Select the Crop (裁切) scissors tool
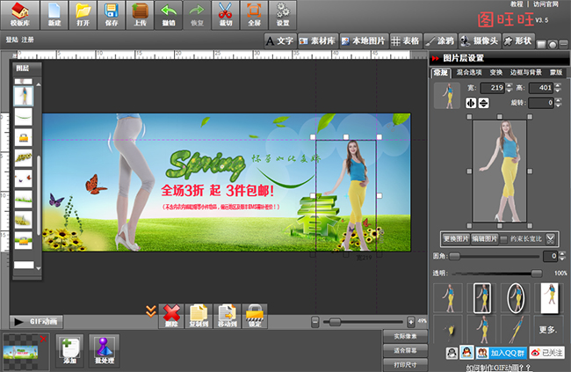The width and height of the screenshot is (571, 372). coord(226,15)
